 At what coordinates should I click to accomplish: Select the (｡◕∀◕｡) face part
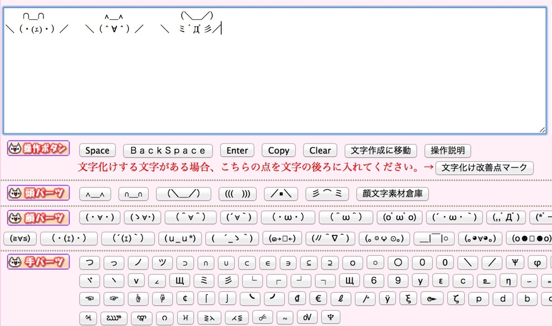(x=480, y=239)
